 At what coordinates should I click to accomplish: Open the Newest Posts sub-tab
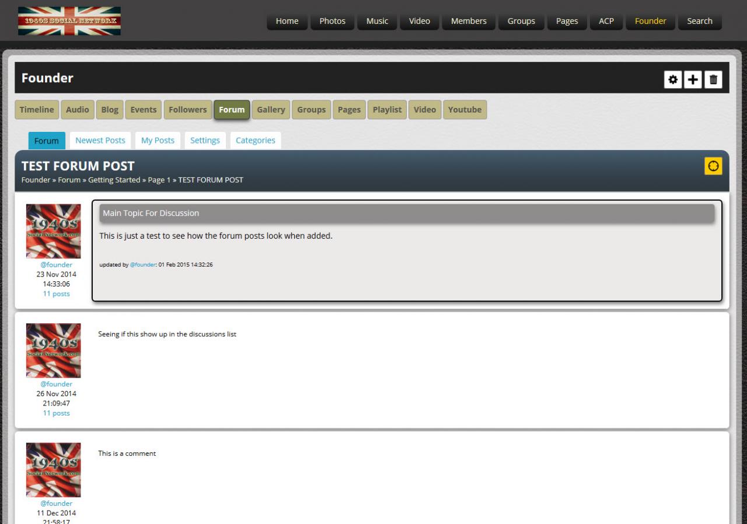100,141
